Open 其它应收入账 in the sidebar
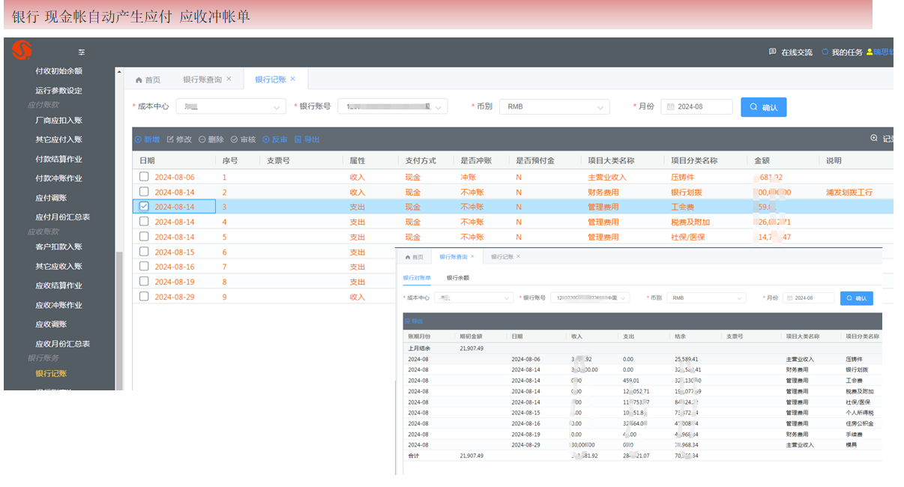Screen dimensions: 904x487 [x=58, y=266]
